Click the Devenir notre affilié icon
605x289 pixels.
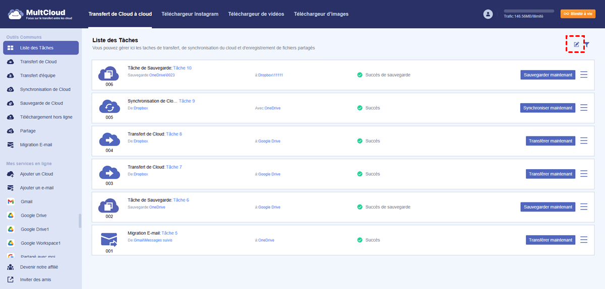(11, 266)
